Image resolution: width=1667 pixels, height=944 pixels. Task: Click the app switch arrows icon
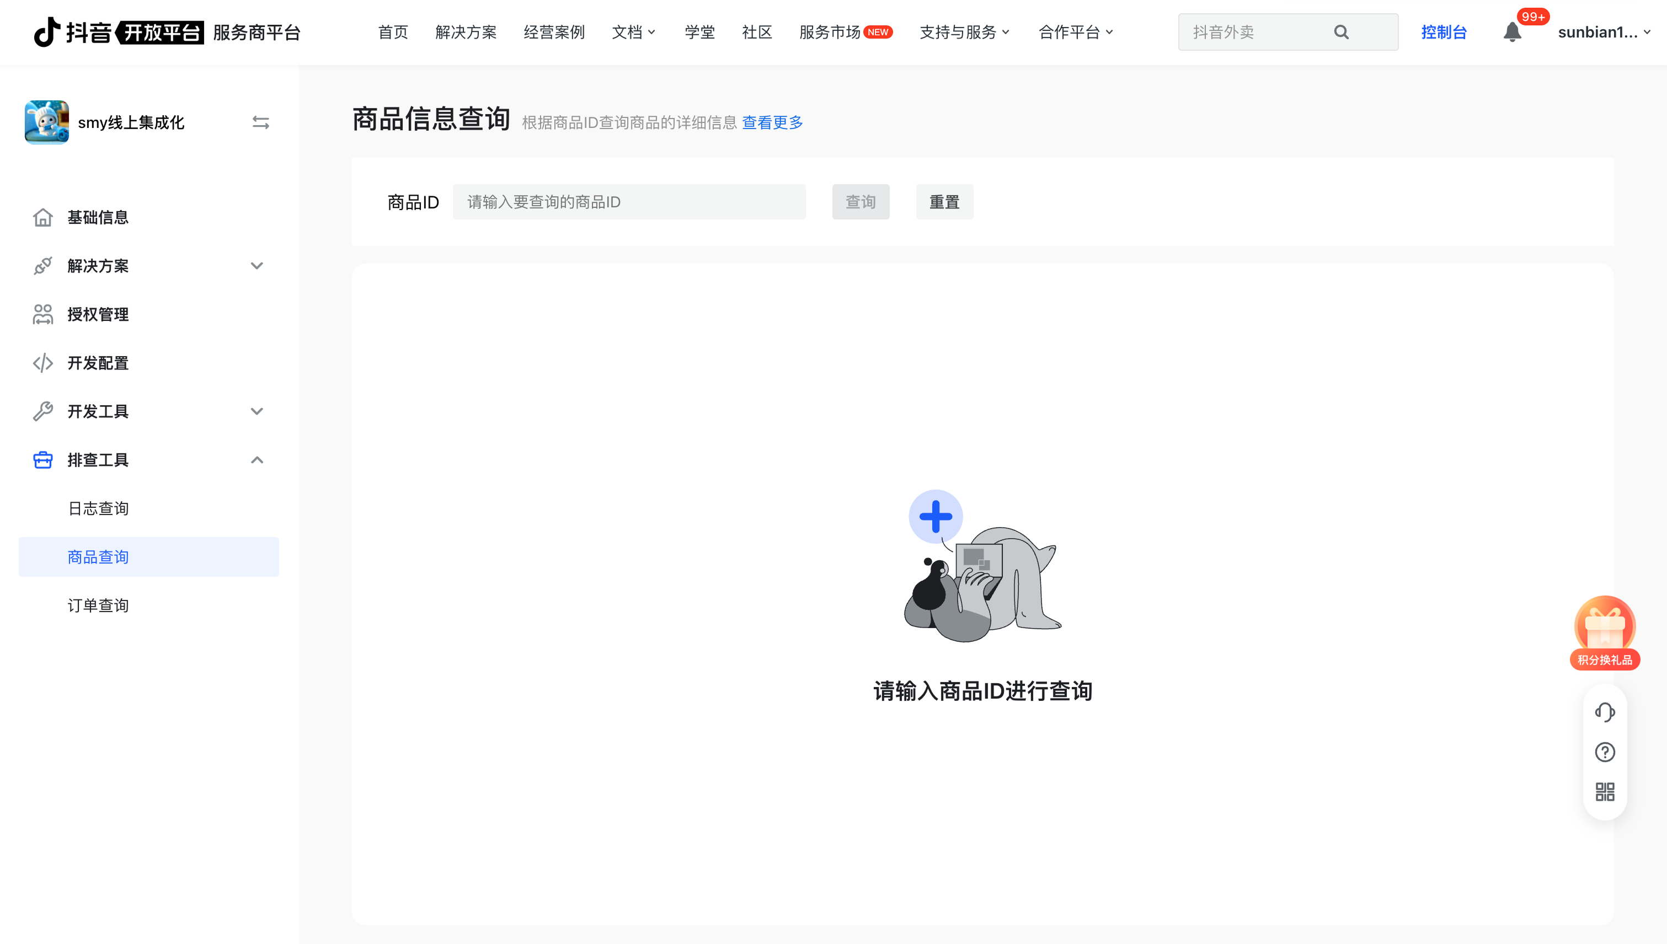tap(261, 122)
